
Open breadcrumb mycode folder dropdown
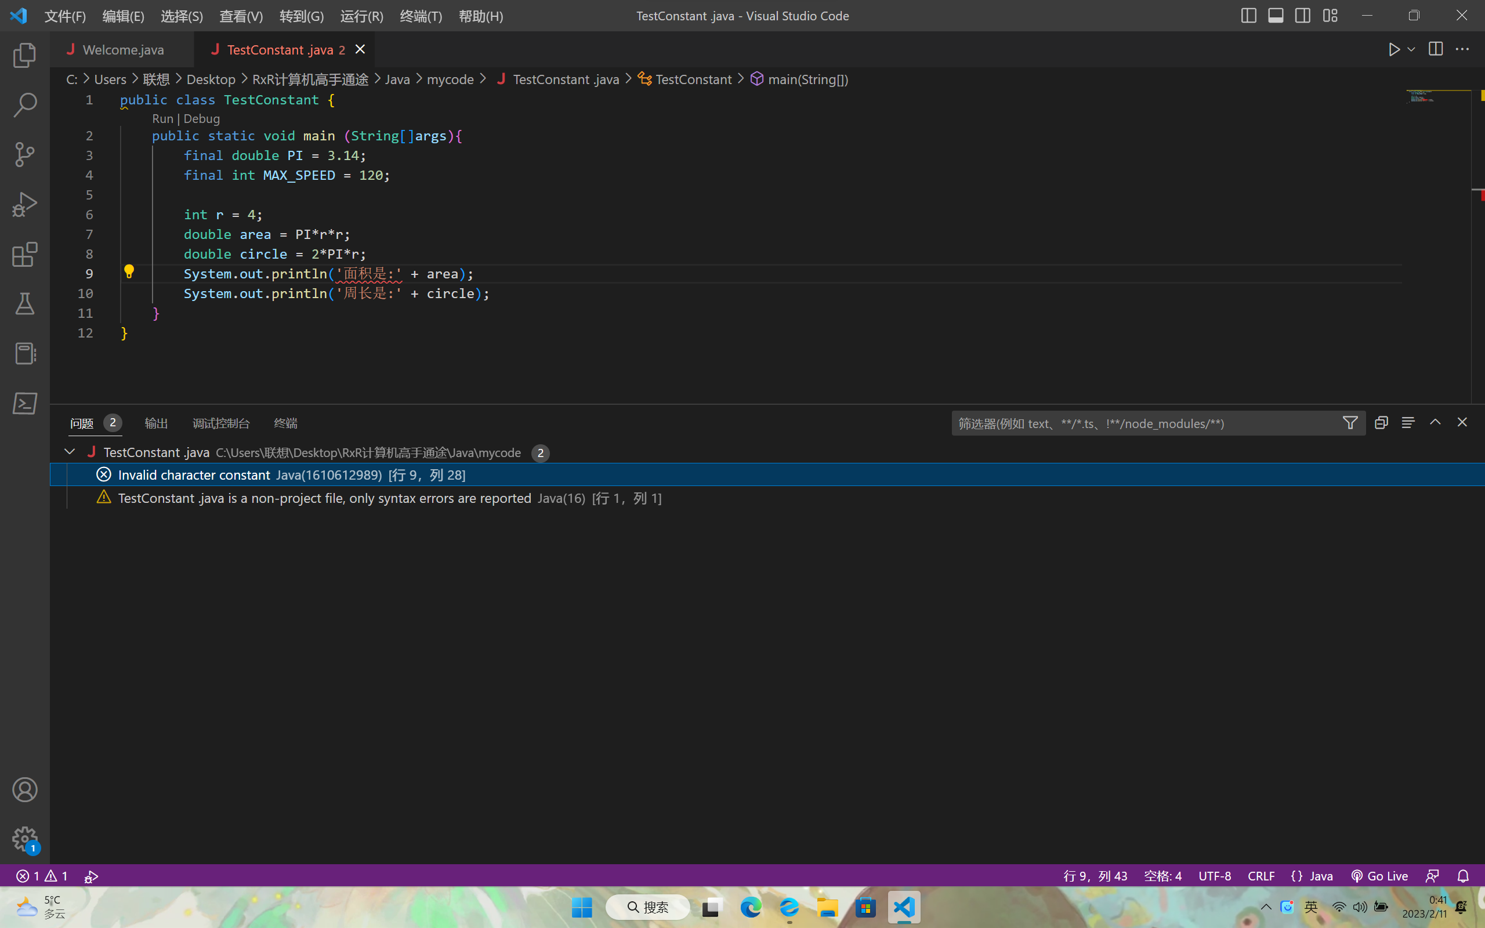[450, 79]
